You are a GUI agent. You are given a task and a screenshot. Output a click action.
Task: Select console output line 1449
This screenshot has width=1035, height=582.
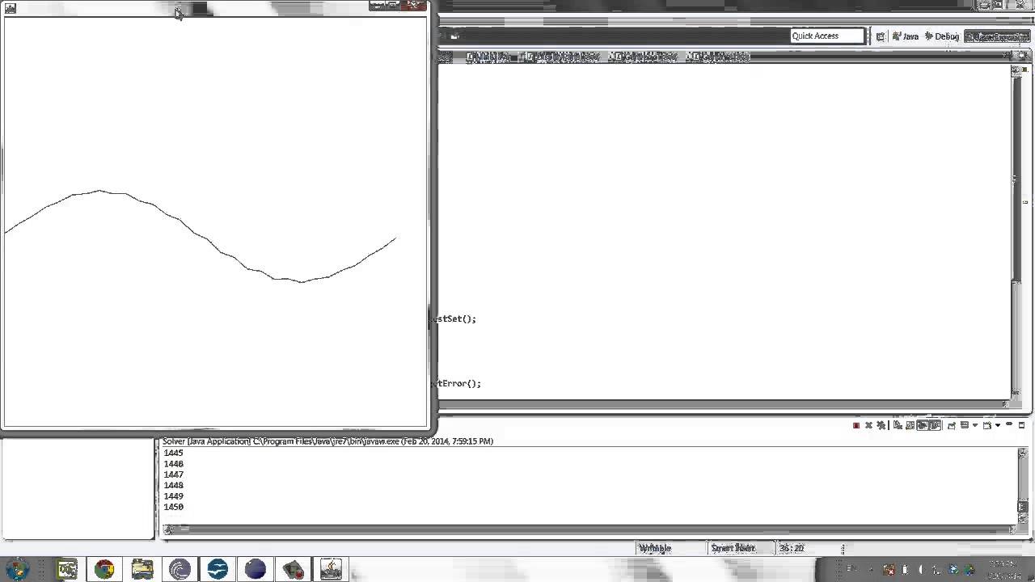pyautogui.click(x=173, y=496)
